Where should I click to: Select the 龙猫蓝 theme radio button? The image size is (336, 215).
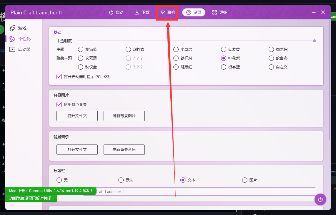[81, 49]
